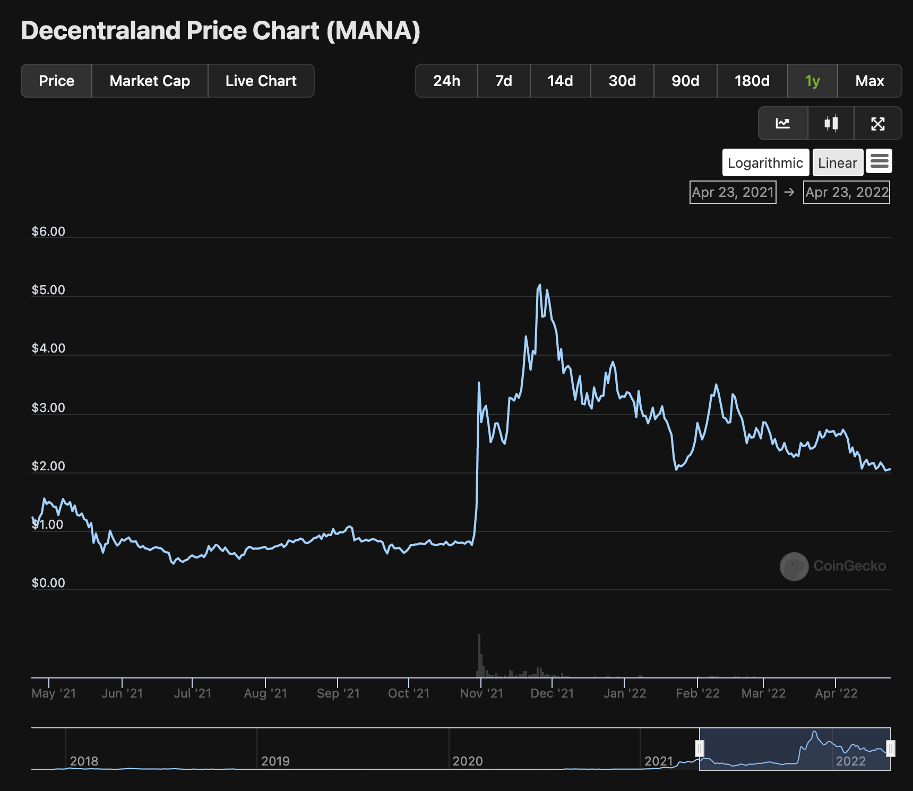Edit the end date Apr 23, 2022
The height and width of the screenshot is (791, 913).
tap(847, 192)
